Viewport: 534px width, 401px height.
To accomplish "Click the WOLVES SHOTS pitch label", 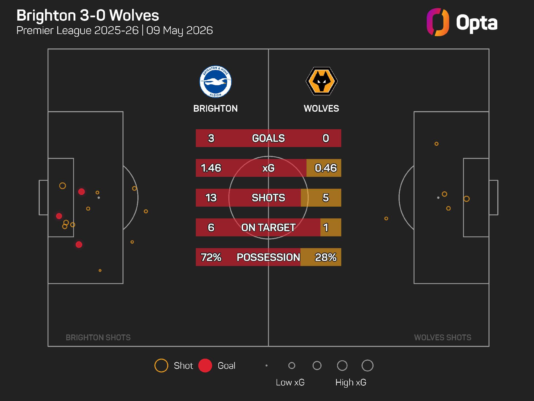I will [x=443, y=338].
